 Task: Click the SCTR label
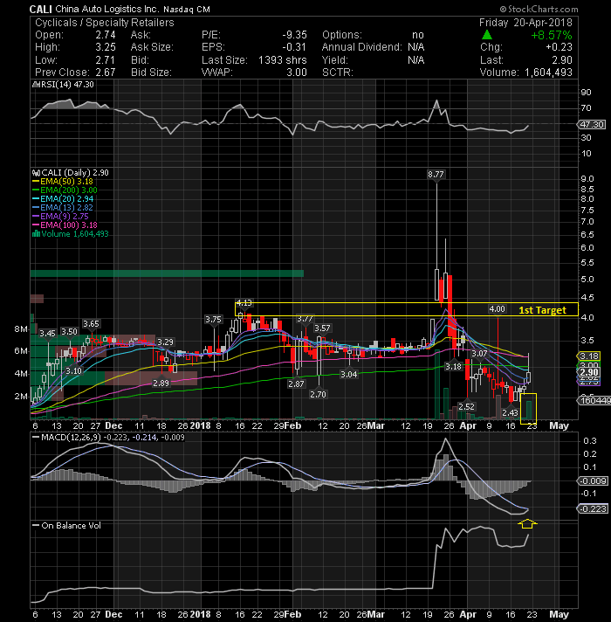337,73
